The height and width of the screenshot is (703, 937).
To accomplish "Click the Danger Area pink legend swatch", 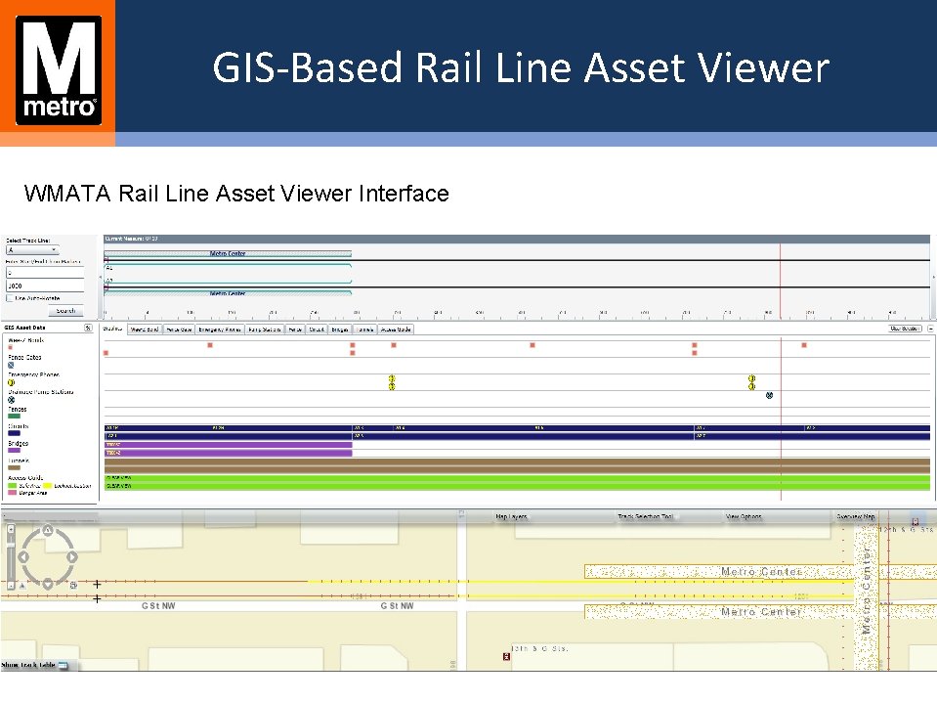I will [x=12, y=493].
